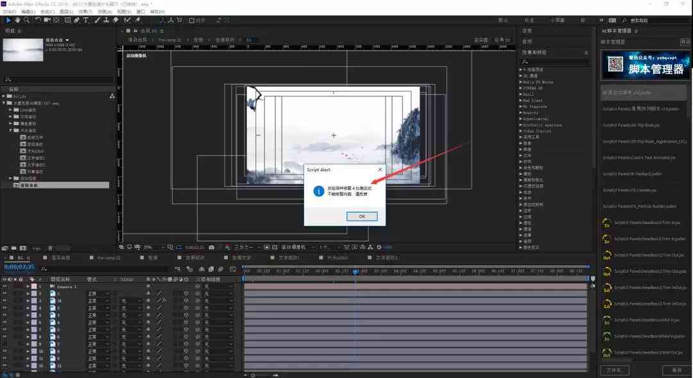
Task: Open the Layer menu
Action: pyautogui.click(x=66, y=12)
